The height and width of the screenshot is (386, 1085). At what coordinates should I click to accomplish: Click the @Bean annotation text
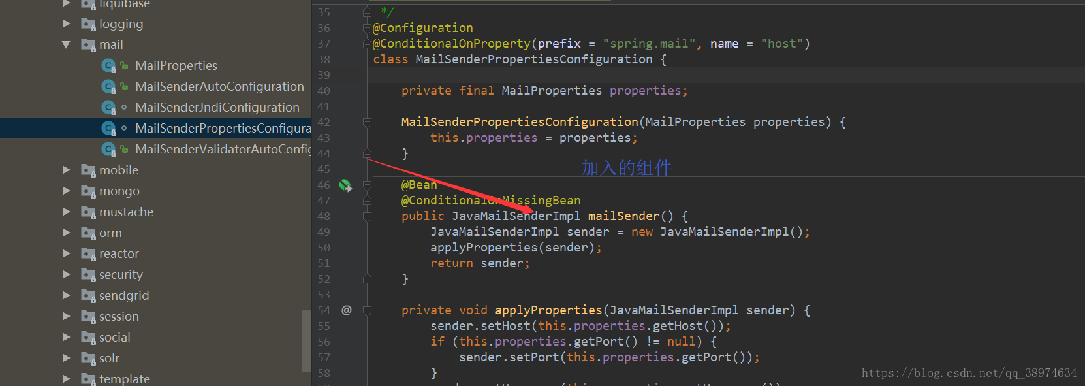click(x=419, y=185)
